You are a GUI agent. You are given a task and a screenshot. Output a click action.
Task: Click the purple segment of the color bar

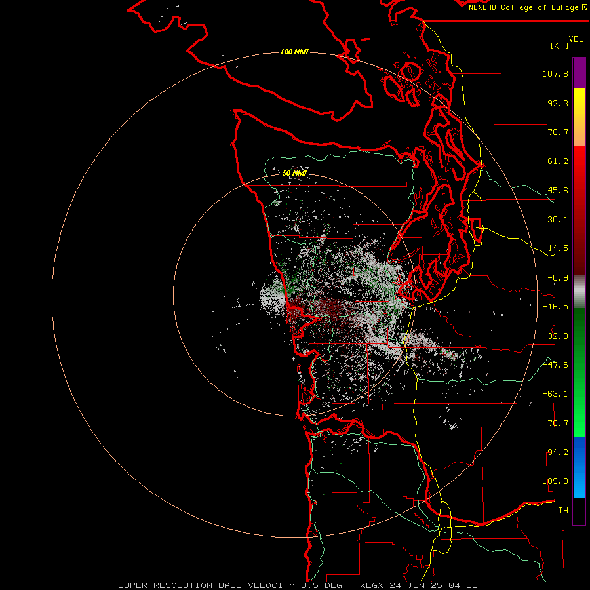point(579,73)
